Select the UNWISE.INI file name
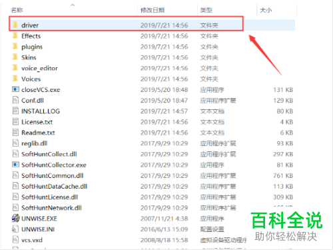Viewport: 333px width, 250px height. (x=38, y=229)
